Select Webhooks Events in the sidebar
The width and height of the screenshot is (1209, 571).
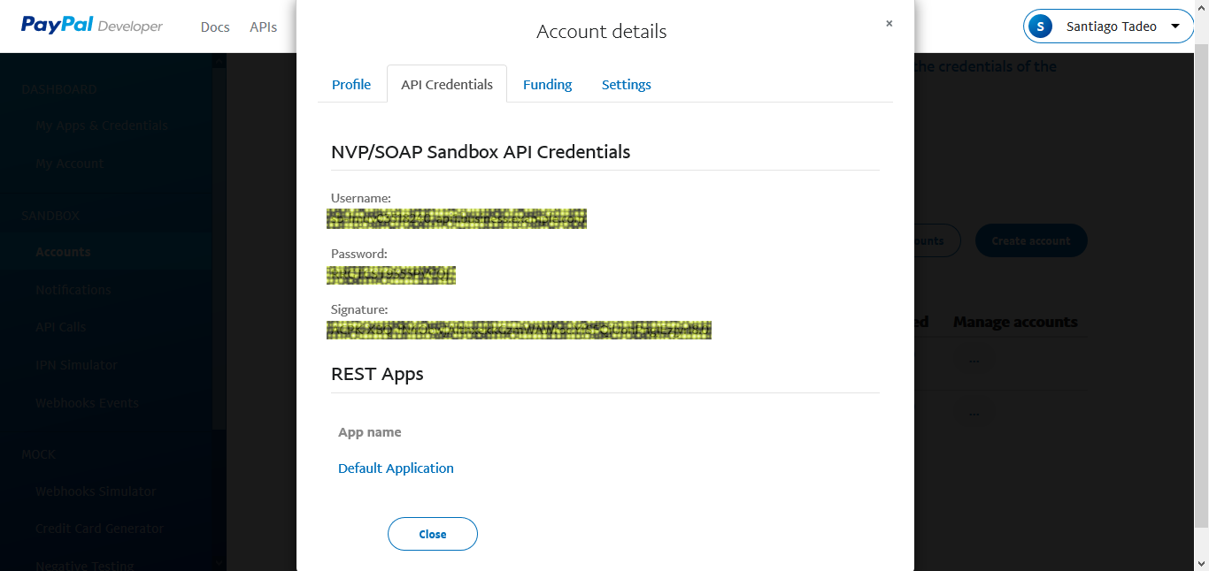(x=87, y=403)
